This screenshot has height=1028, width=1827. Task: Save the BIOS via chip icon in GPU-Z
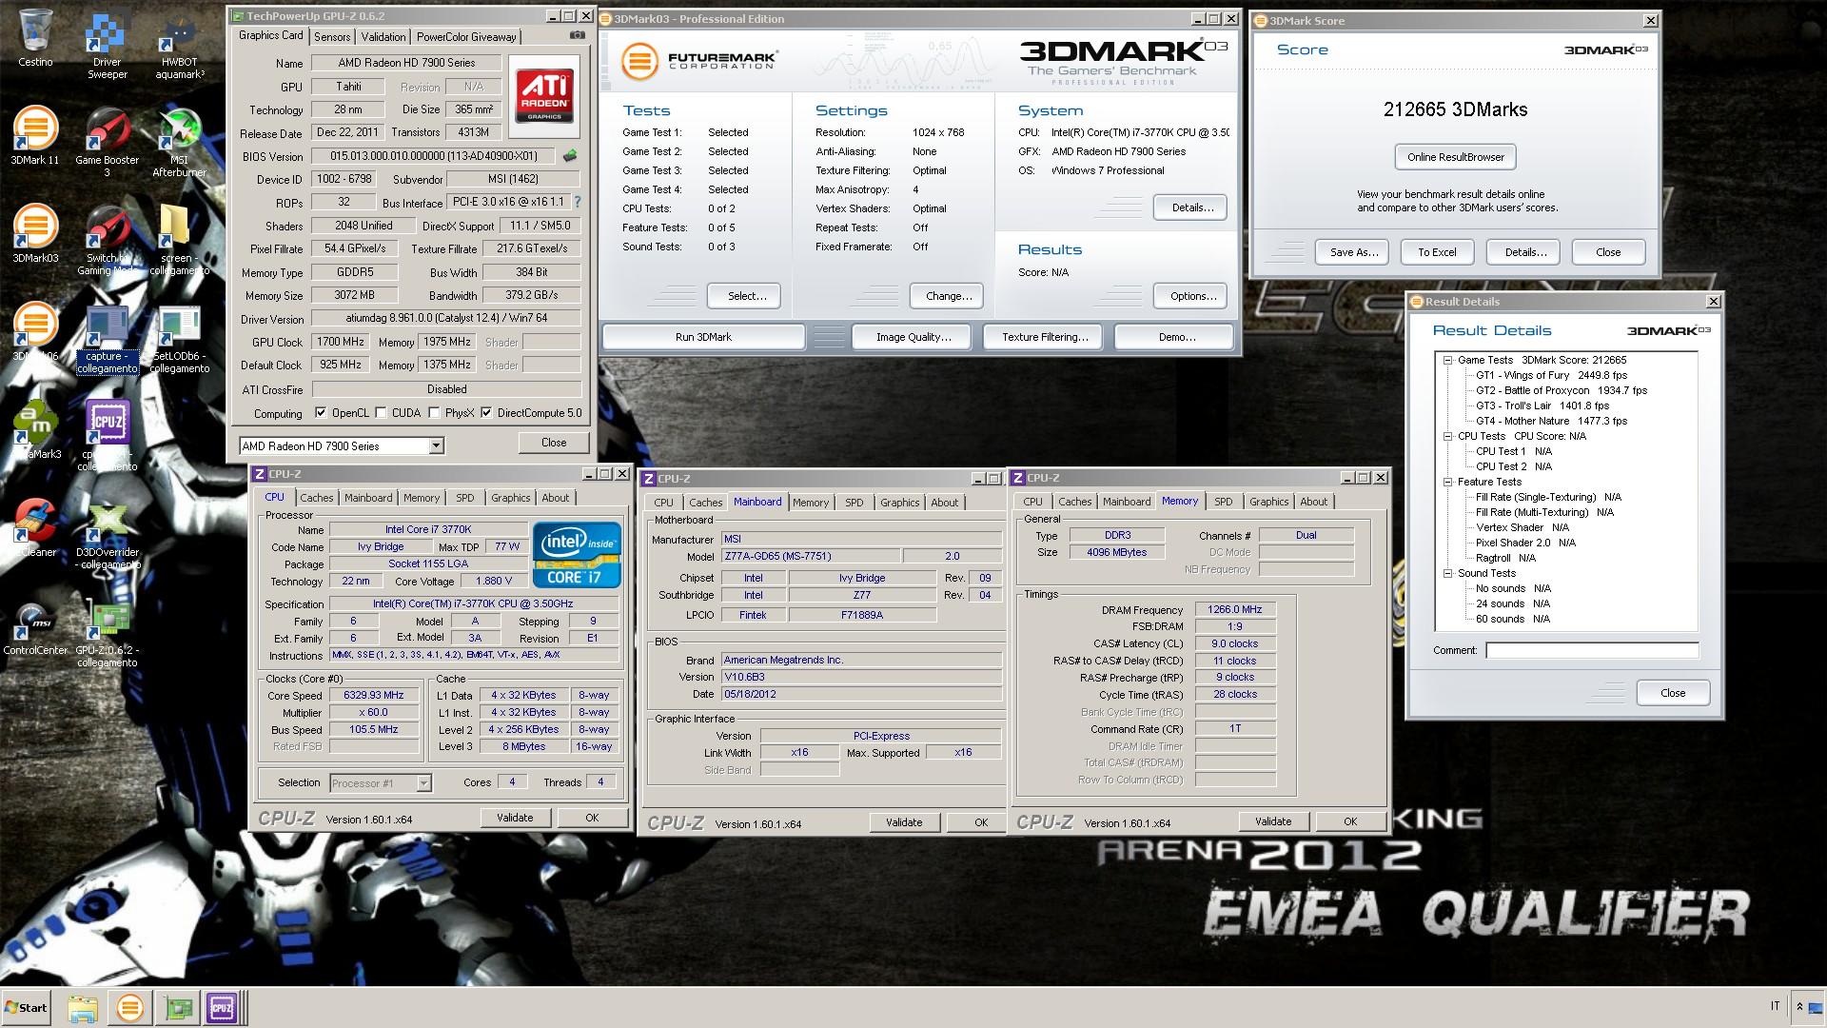tap(570, 155)
